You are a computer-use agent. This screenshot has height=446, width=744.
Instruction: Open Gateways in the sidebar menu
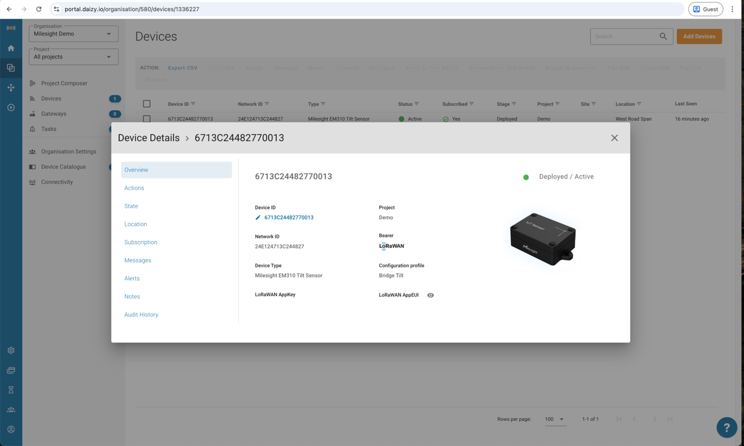pyautogui.click(x=53, y=114)
